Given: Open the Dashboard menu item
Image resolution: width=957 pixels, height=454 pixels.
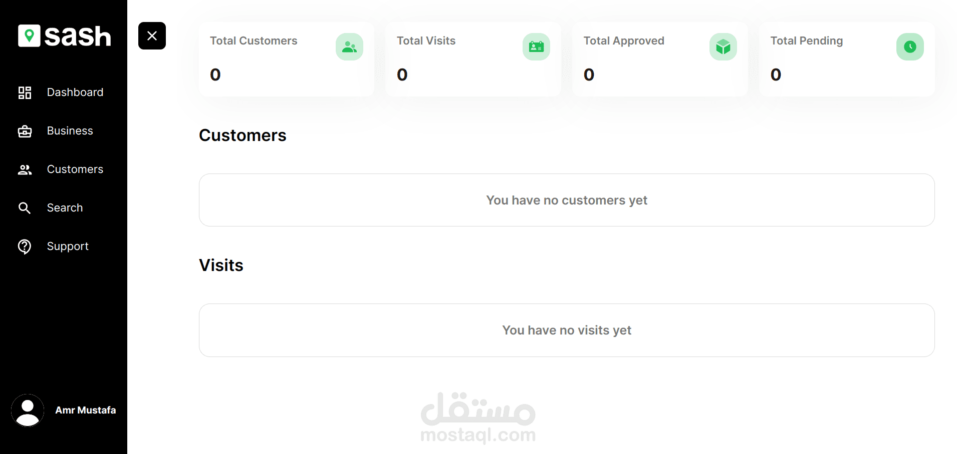Looking at the screenshot, I should coord(75,92).
